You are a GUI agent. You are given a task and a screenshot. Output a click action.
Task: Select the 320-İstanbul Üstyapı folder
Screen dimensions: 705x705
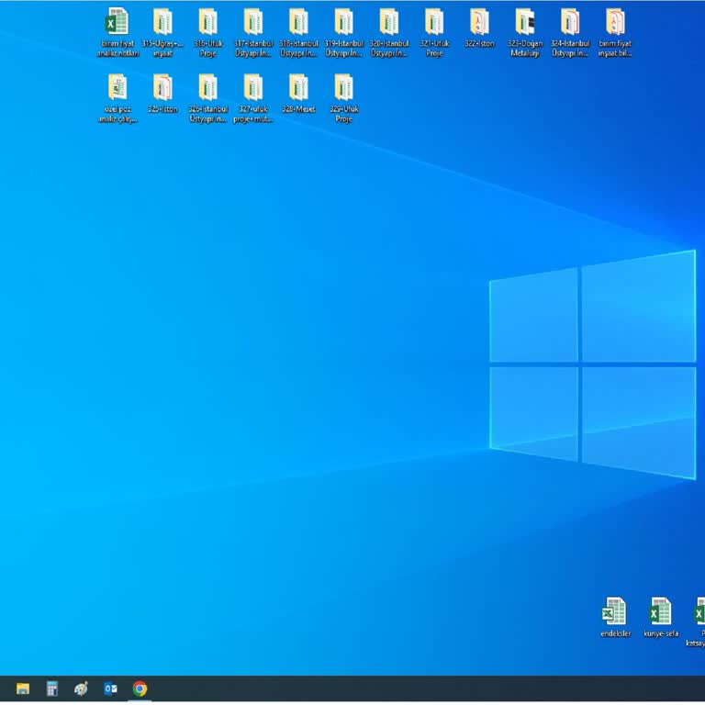click(x=389, y=32)
